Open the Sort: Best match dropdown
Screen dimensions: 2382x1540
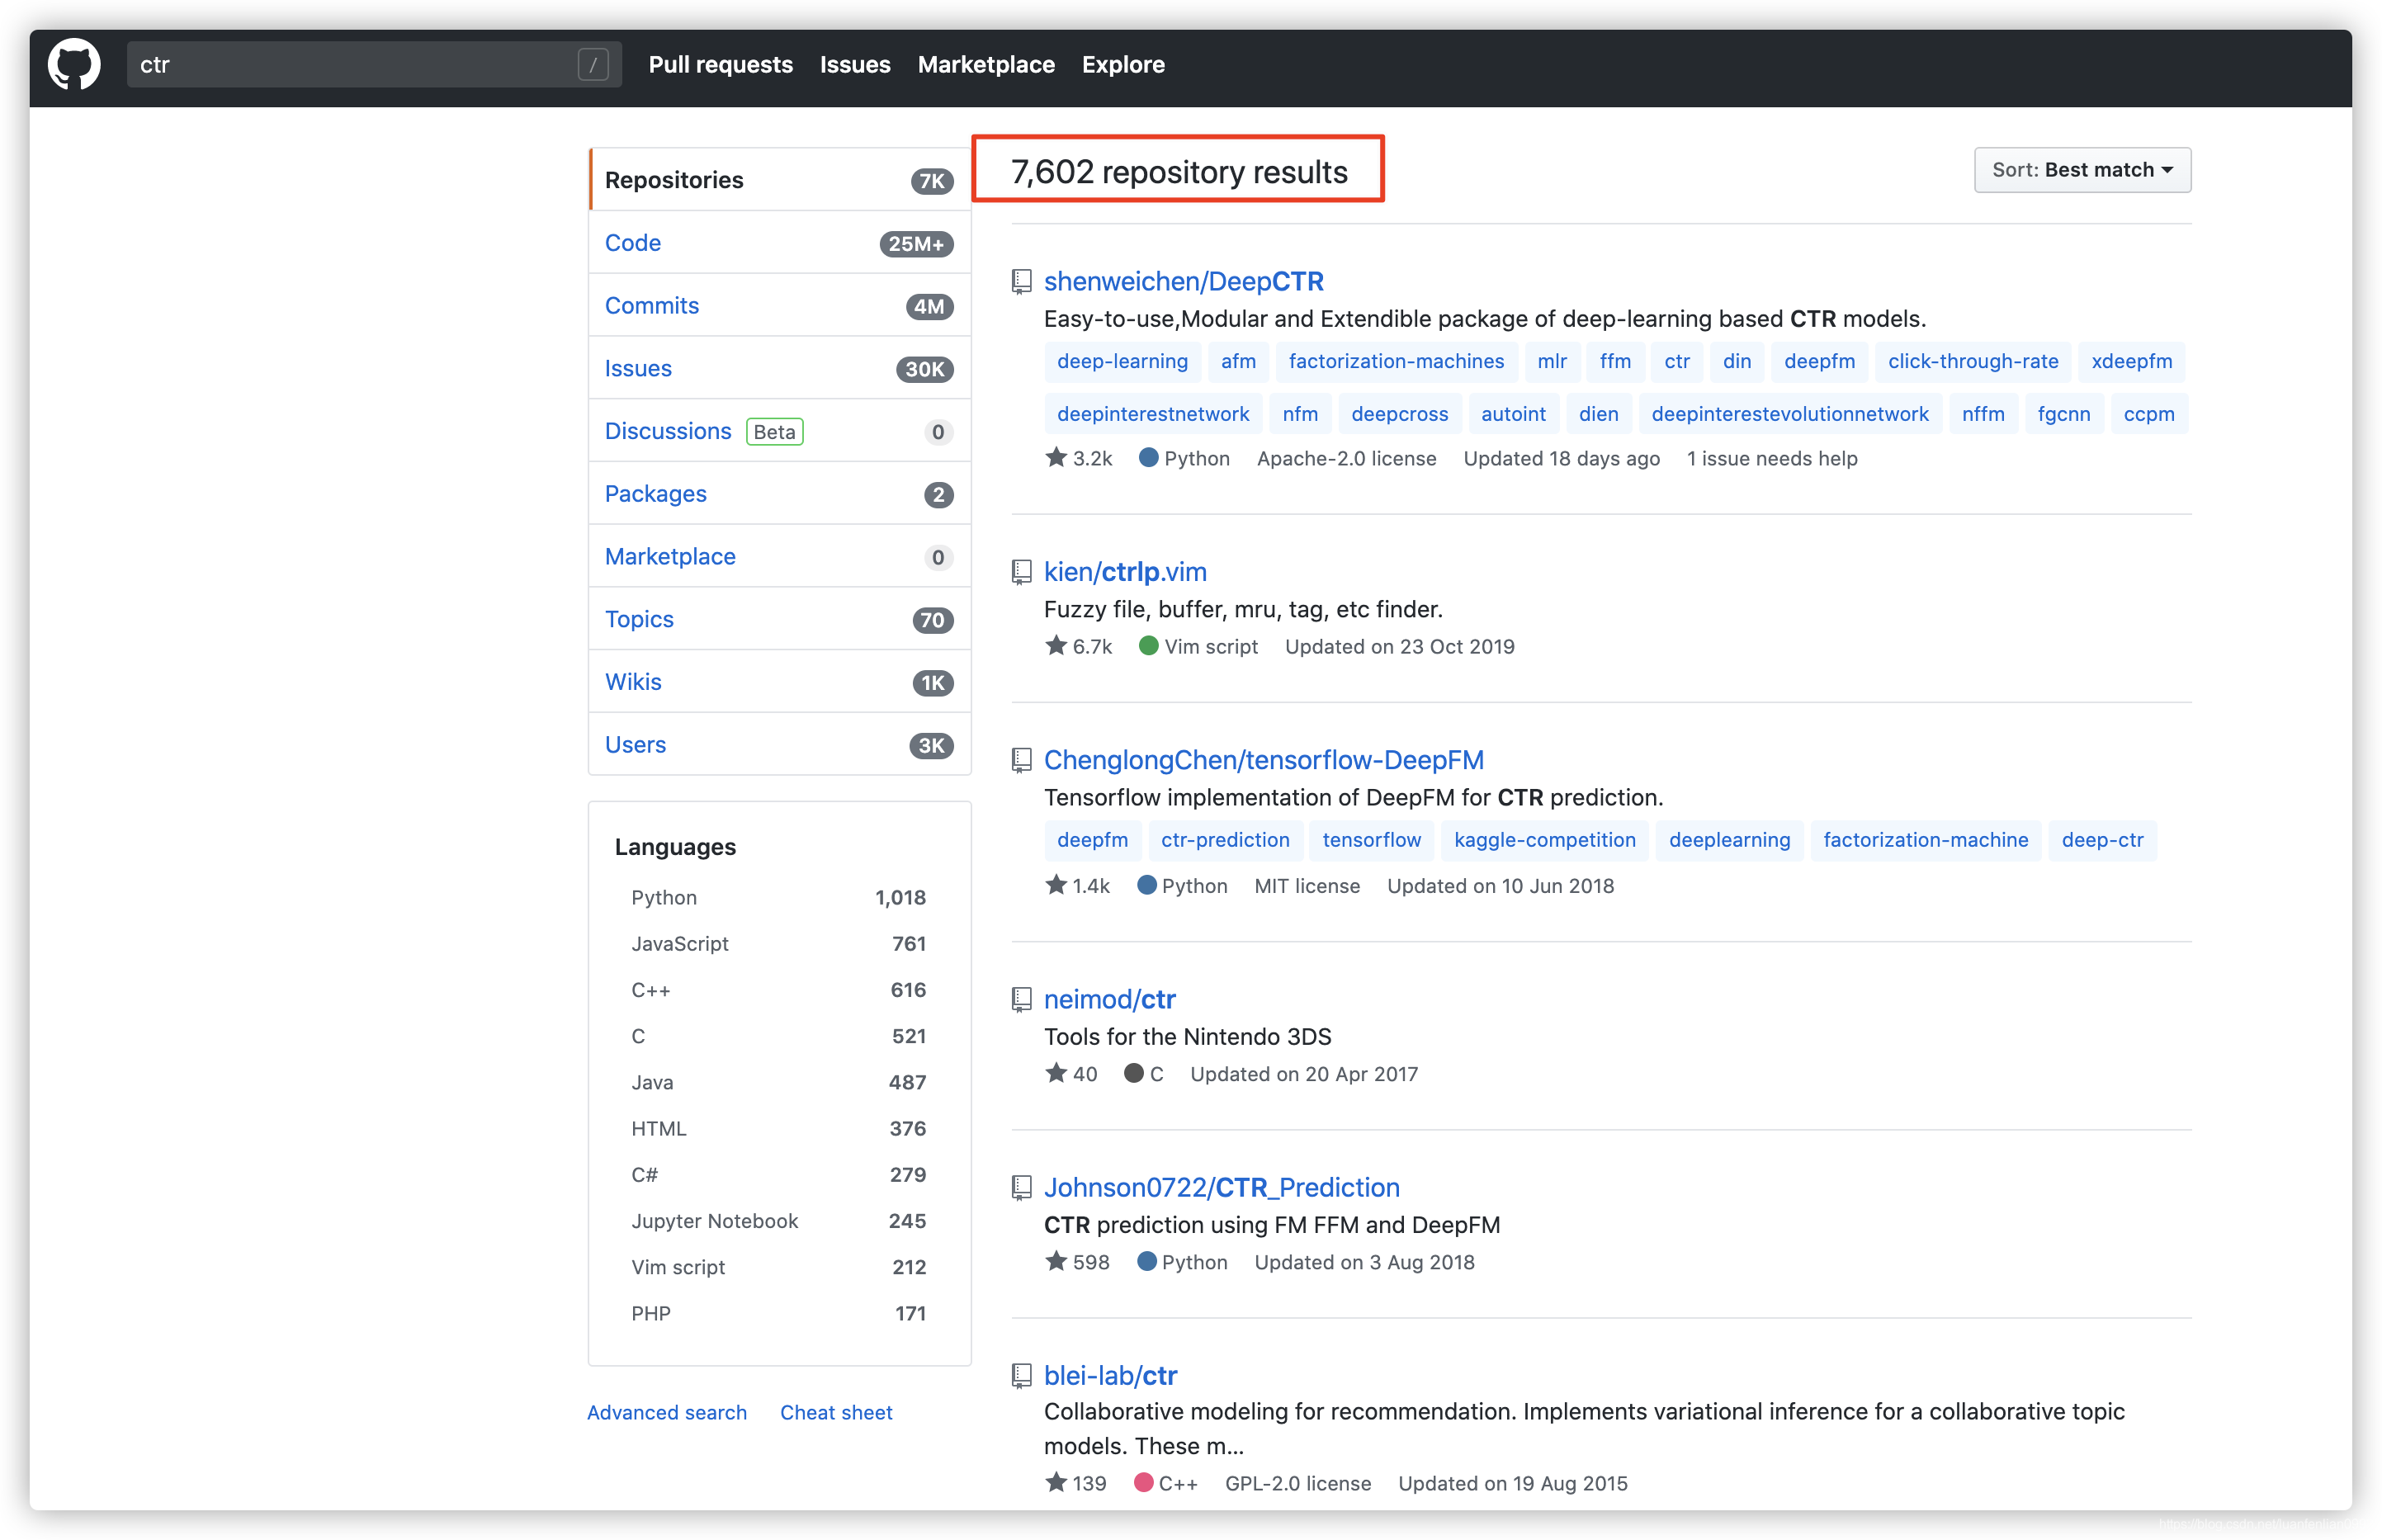[x=2082, y=170]
